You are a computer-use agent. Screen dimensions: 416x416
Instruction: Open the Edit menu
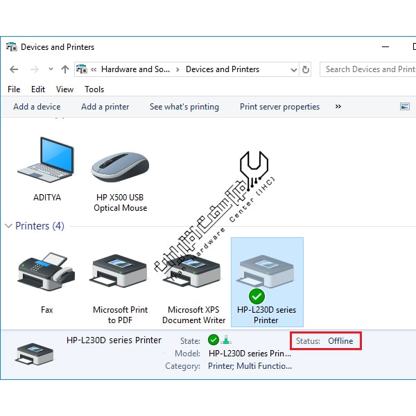tap(38, 89)
